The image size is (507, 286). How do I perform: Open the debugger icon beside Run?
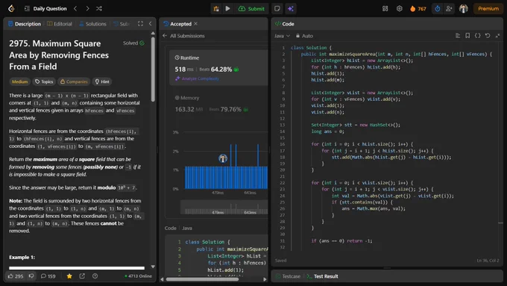tap(216, 9)
